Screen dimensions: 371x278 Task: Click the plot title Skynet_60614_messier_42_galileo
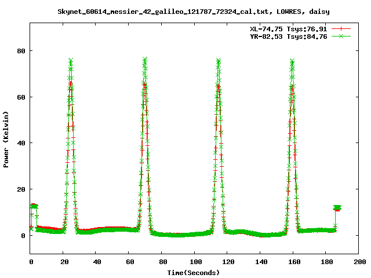pos(194,12)
